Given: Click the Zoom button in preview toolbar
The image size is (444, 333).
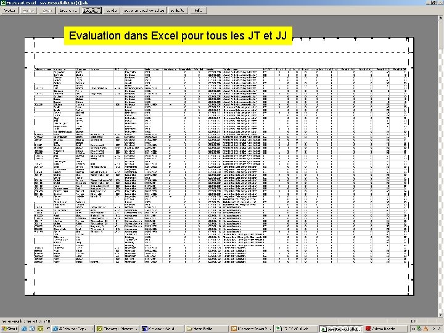Looking at the screenshot, I should coord(47,10).
